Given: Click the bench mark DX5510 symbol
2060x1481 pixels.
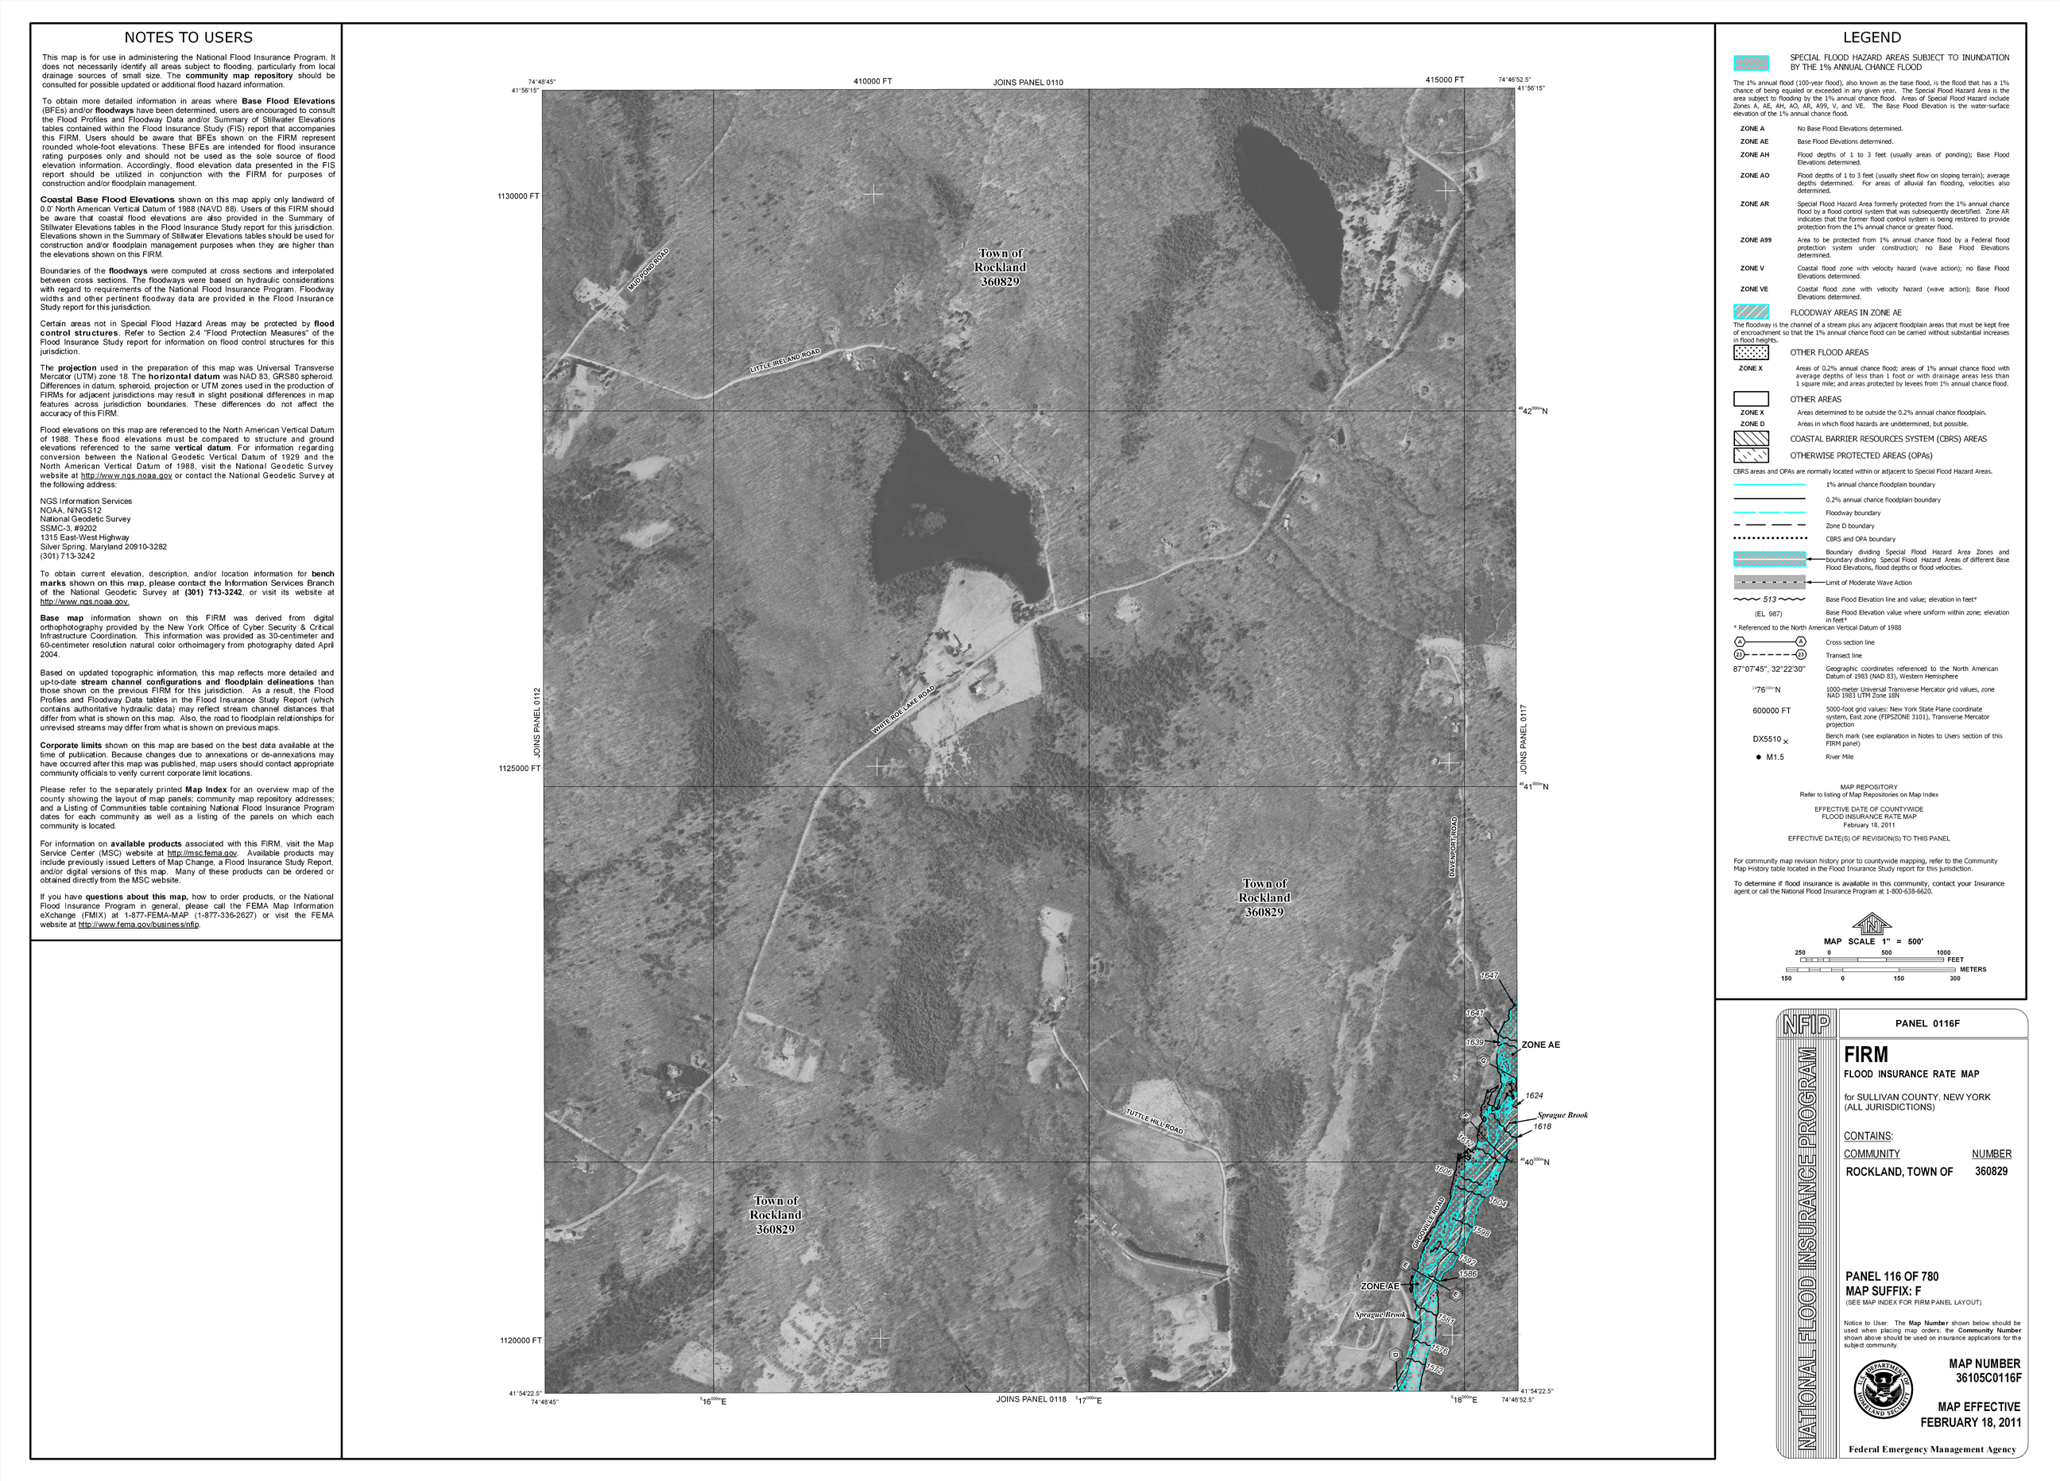Looking at the screenshot, I should pyautogui.click(x=1770, y=739).
